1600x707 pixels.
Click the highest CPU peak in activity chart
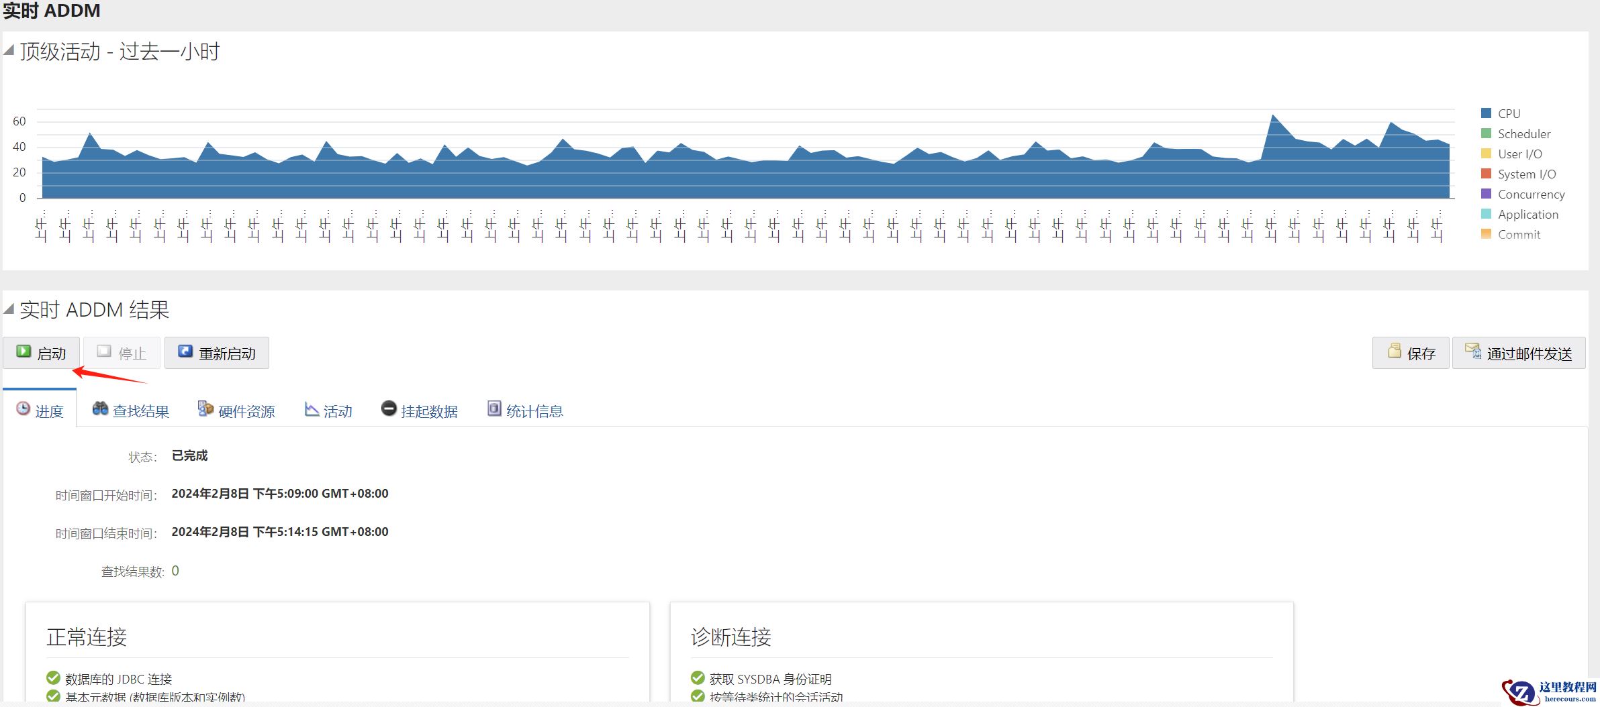[x=1272, y=116]
